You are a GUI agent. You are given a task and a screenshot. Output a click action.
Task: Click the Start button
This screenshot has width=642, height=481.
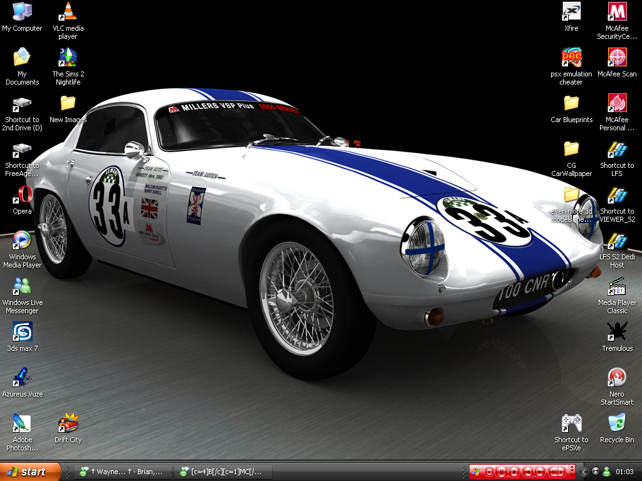[30, 472]
